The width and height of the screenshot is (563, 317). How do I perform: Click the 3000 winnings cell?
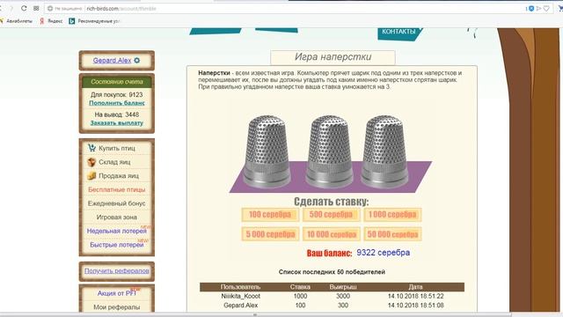(343, 296)
